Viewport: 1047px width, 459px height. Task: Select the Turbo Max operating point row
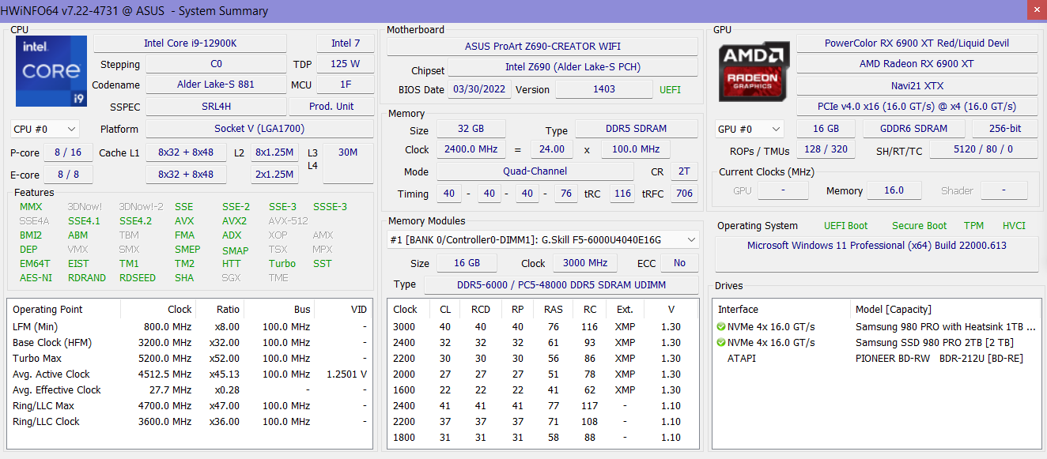(190, 358)
